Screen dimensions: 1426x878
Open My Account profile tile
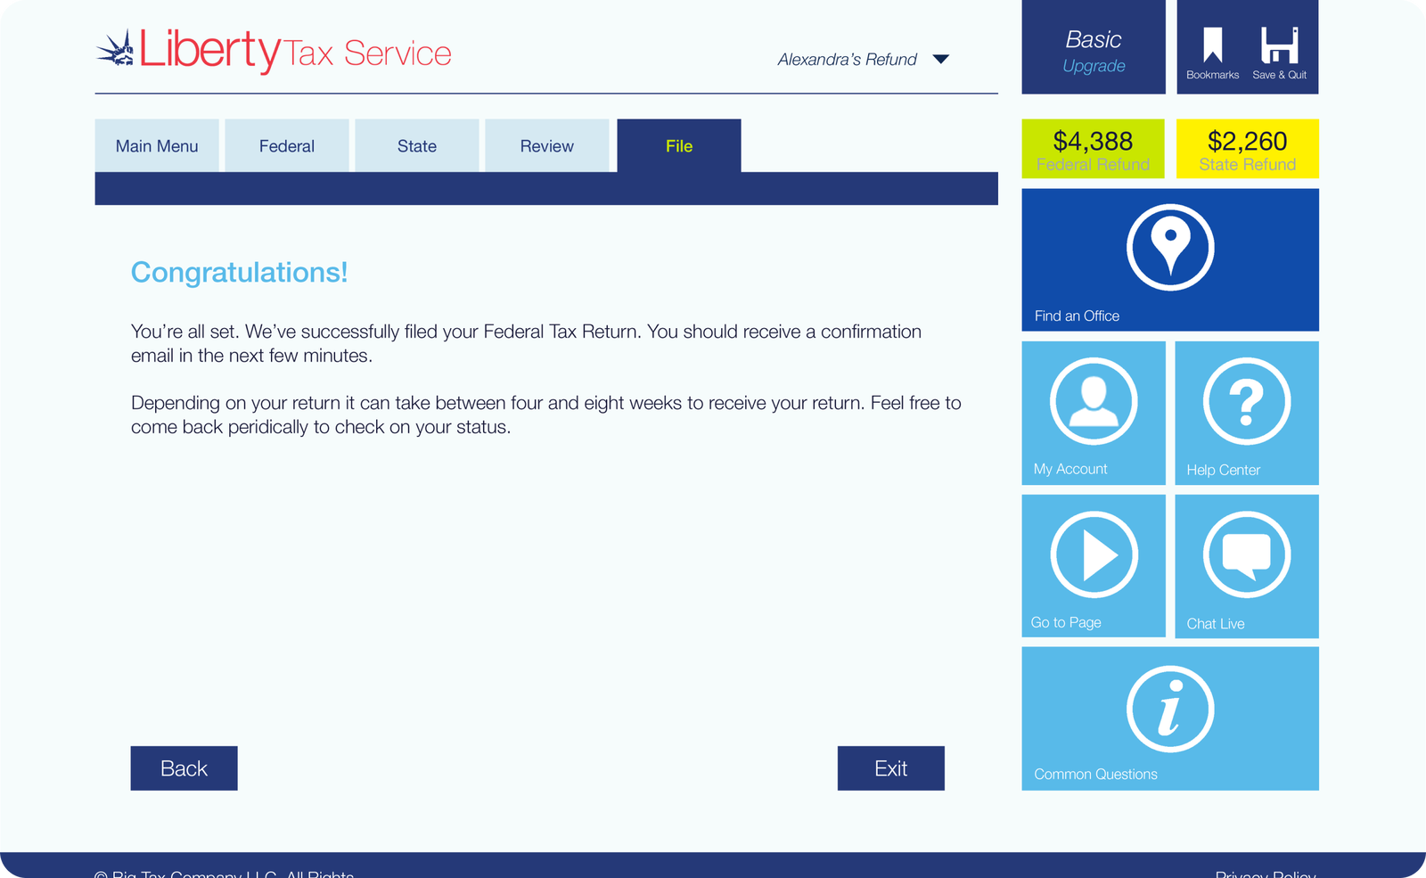(x=1094, y=413)
